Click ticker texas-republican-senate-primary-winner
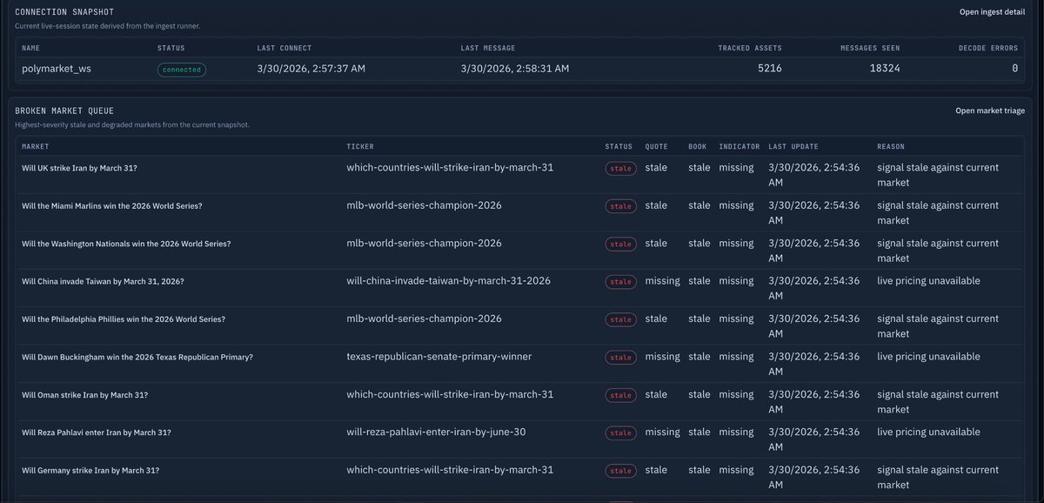Screen dimensions: 1044x503 (438, 357)
